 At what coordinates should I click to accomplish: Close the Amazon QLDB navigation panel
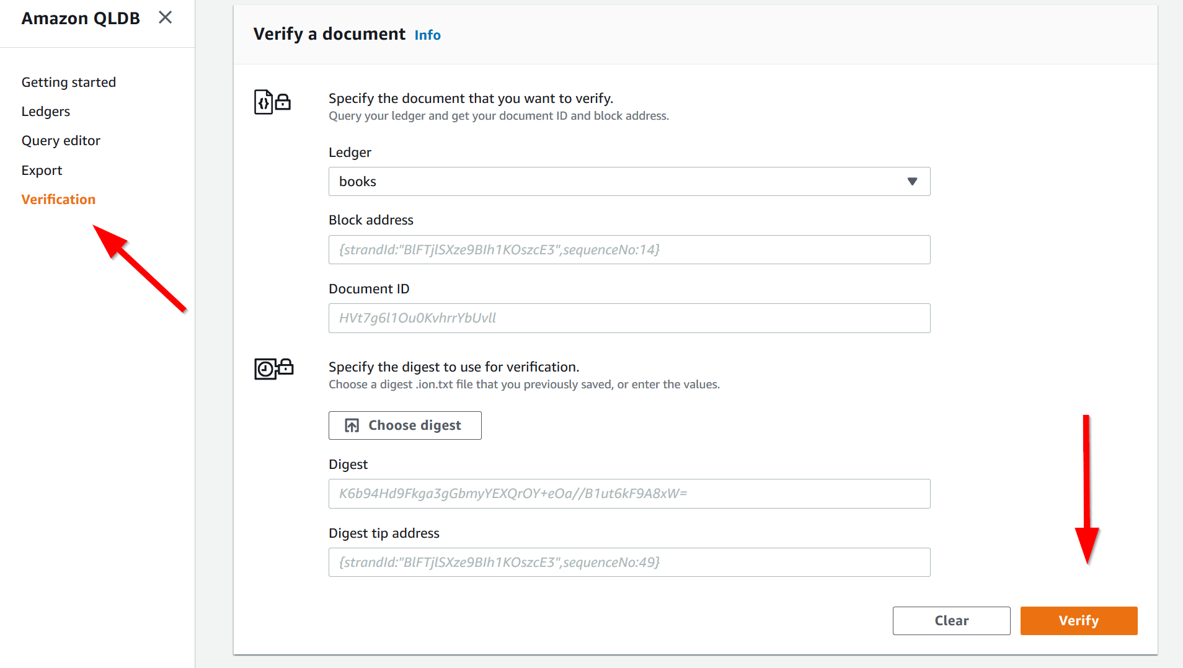click(x=165, y=17)
